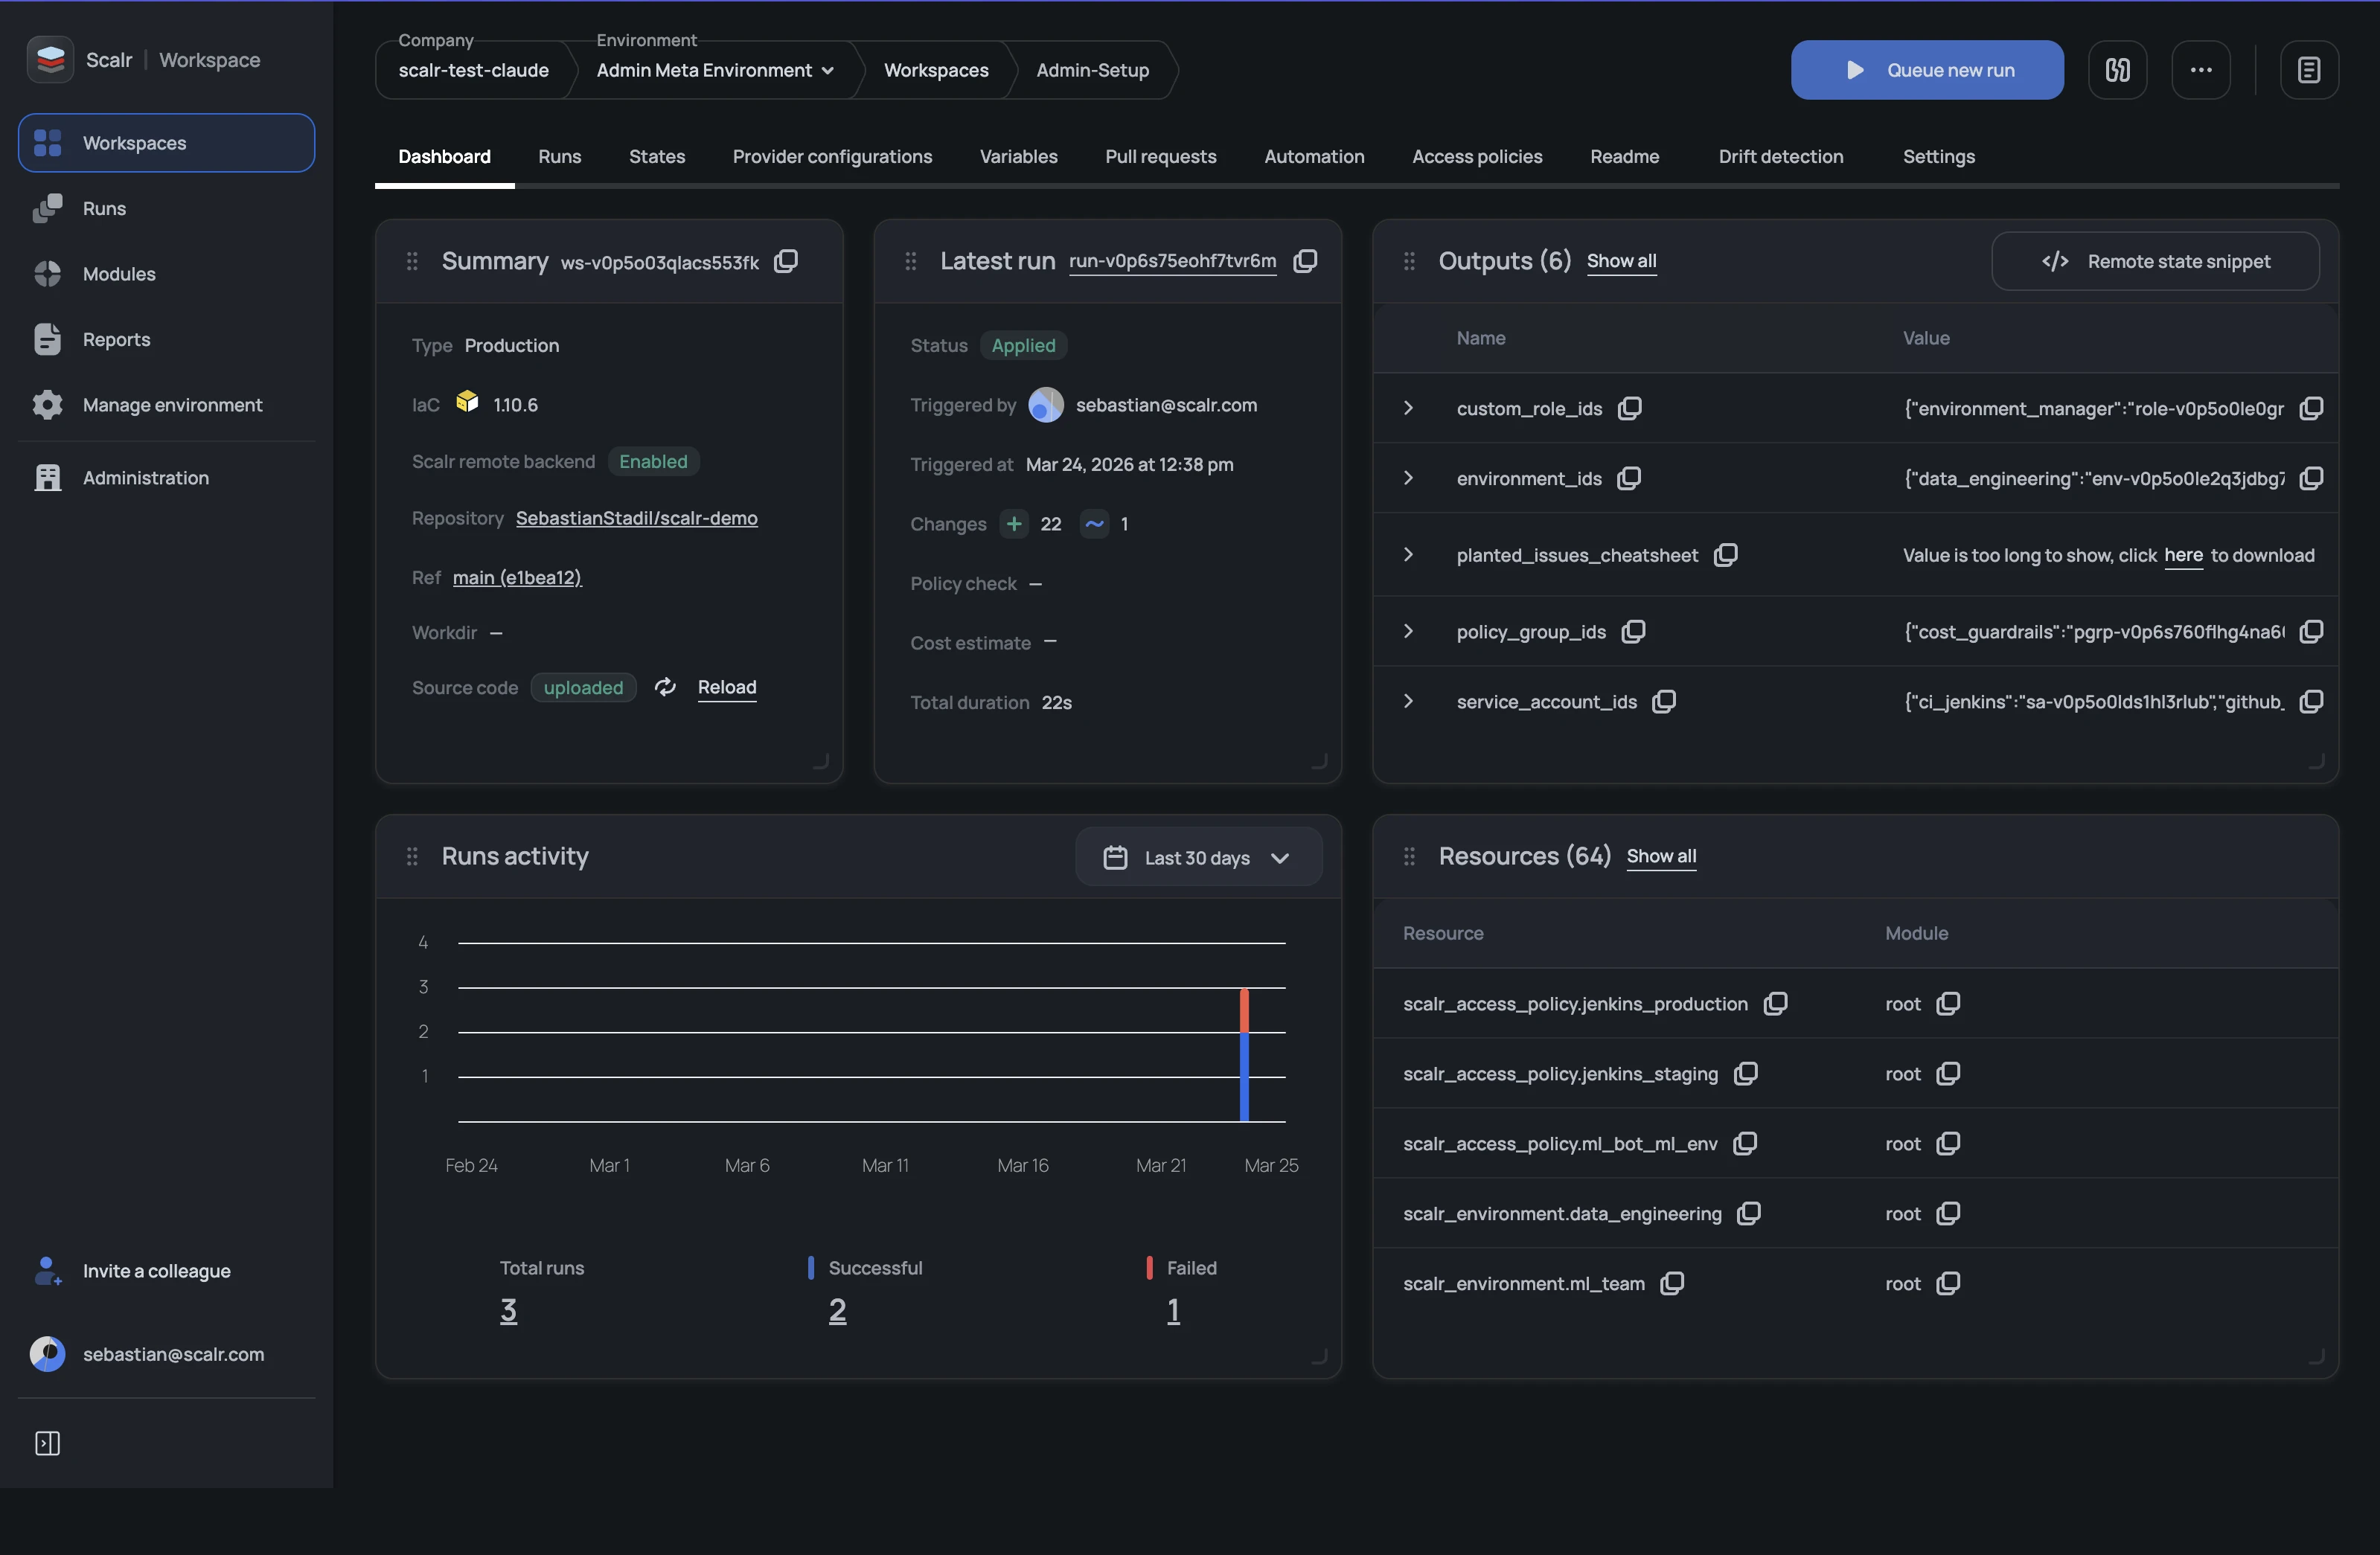Reload the uploaded source code
The height and width of the screenshot is (1555, 2380).
[x=727, y=688]
